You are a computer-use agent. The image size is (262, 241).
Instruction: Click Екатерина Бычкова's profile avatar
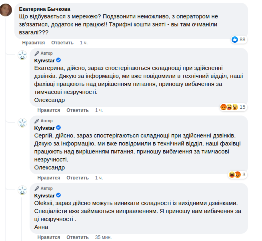pyautogui.click(x=6, y=11)
